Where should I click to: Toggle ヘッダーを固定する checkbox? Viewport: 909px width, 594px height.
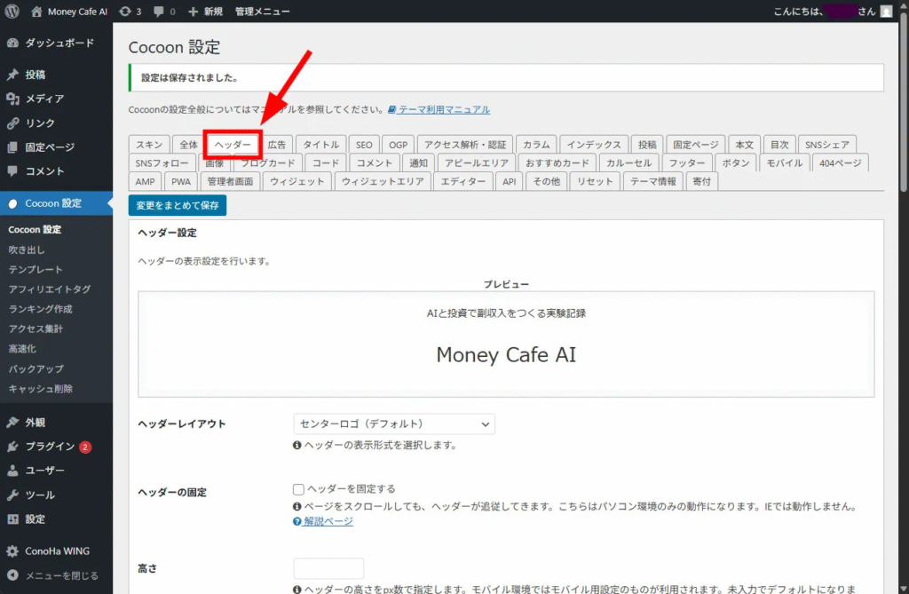coord(298,489)
